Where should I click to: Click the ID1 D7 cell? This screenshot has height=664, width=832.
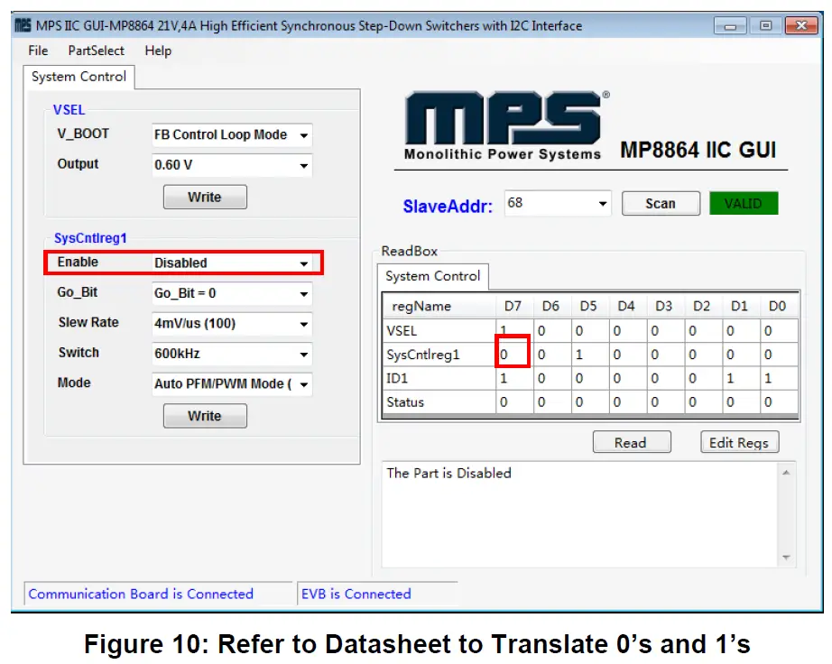pos(514,379)
